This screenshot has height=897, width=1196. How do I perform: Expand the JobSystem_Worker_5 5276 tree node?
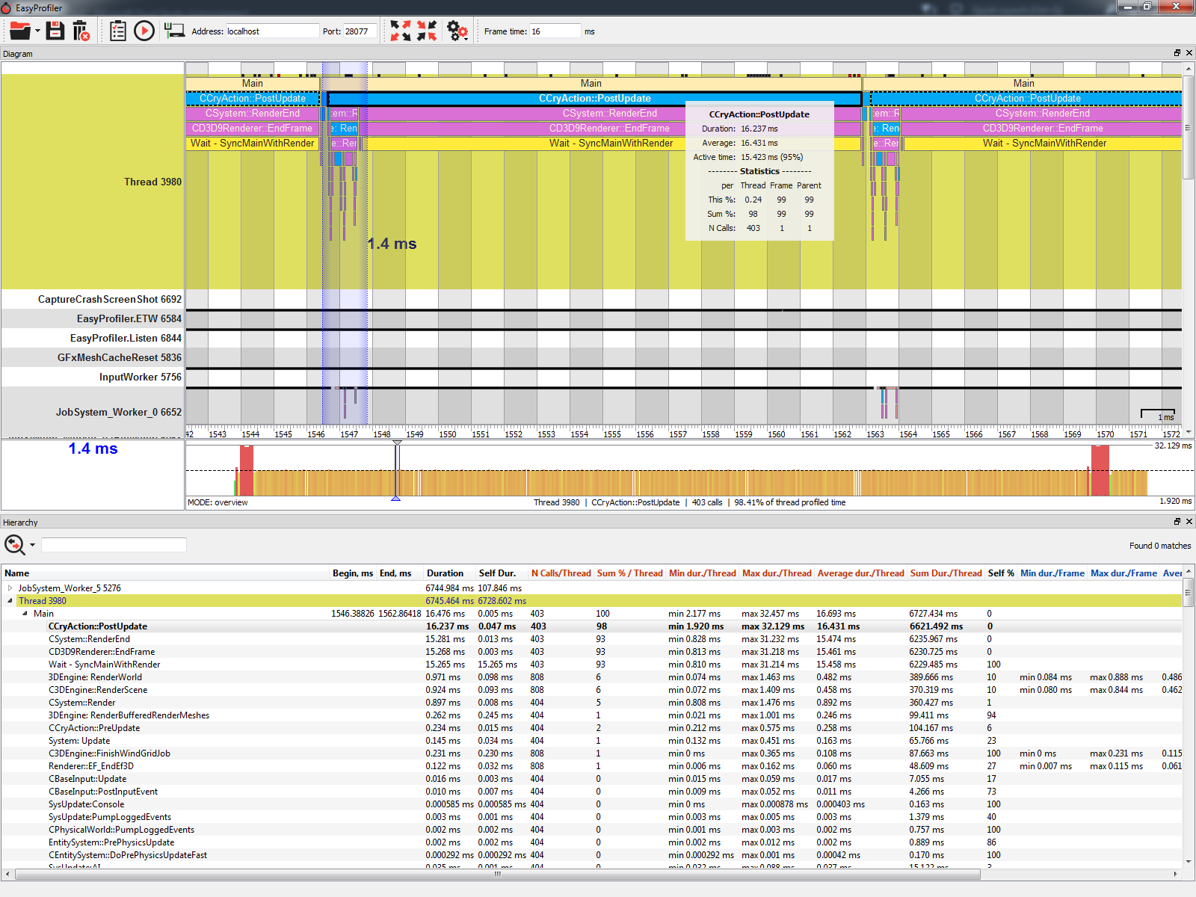coord(10,588)
